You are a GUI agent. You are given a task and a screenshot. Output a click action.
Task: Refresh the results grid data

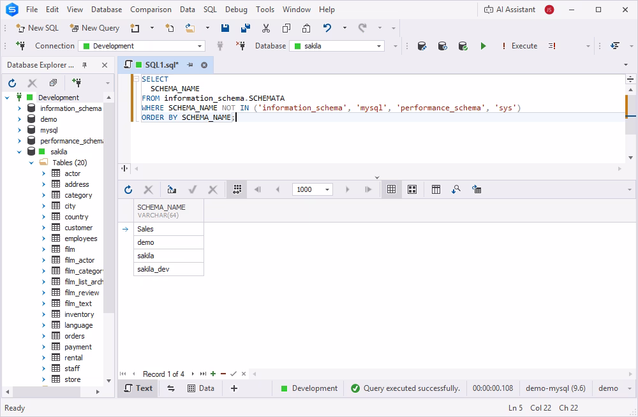pos(128,189)
